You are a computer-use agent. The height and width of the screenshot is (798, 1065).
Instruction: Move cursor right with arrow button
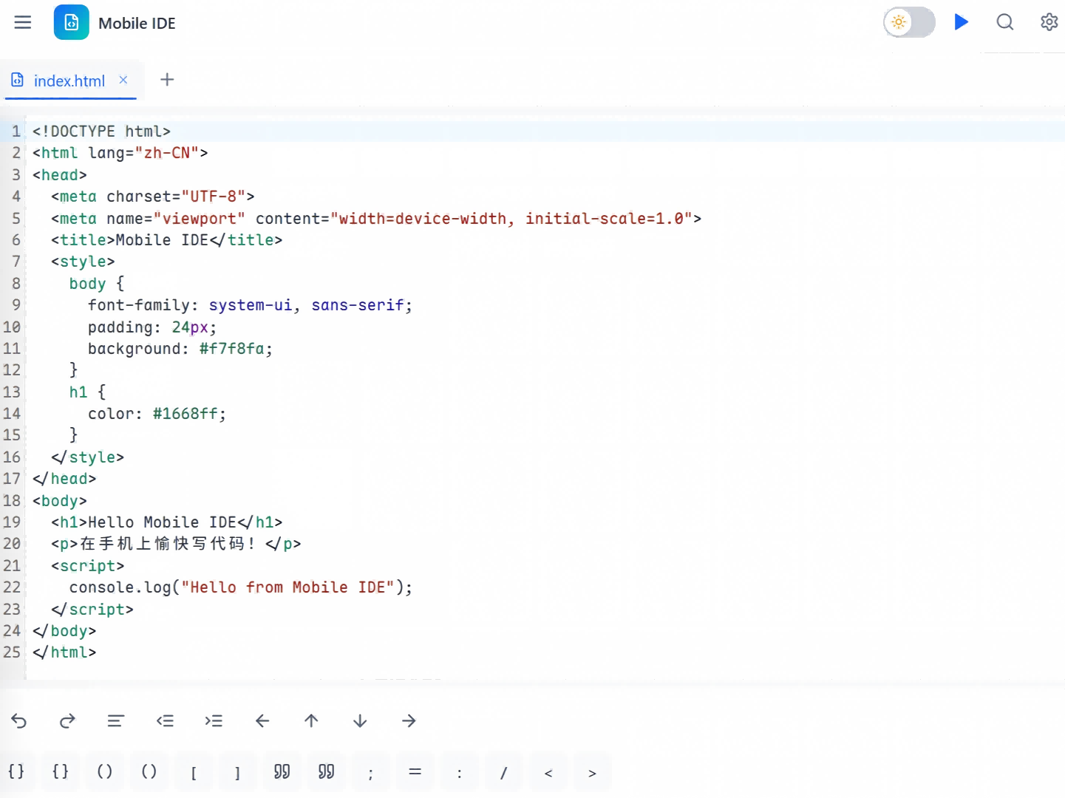coord(409,720)
